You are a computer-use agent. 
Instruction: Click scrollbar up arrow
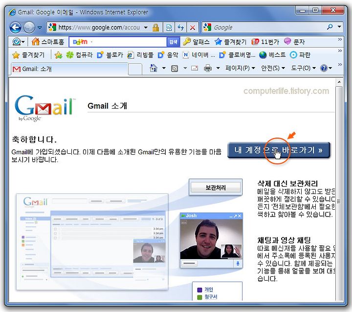(x=339, y=82)
